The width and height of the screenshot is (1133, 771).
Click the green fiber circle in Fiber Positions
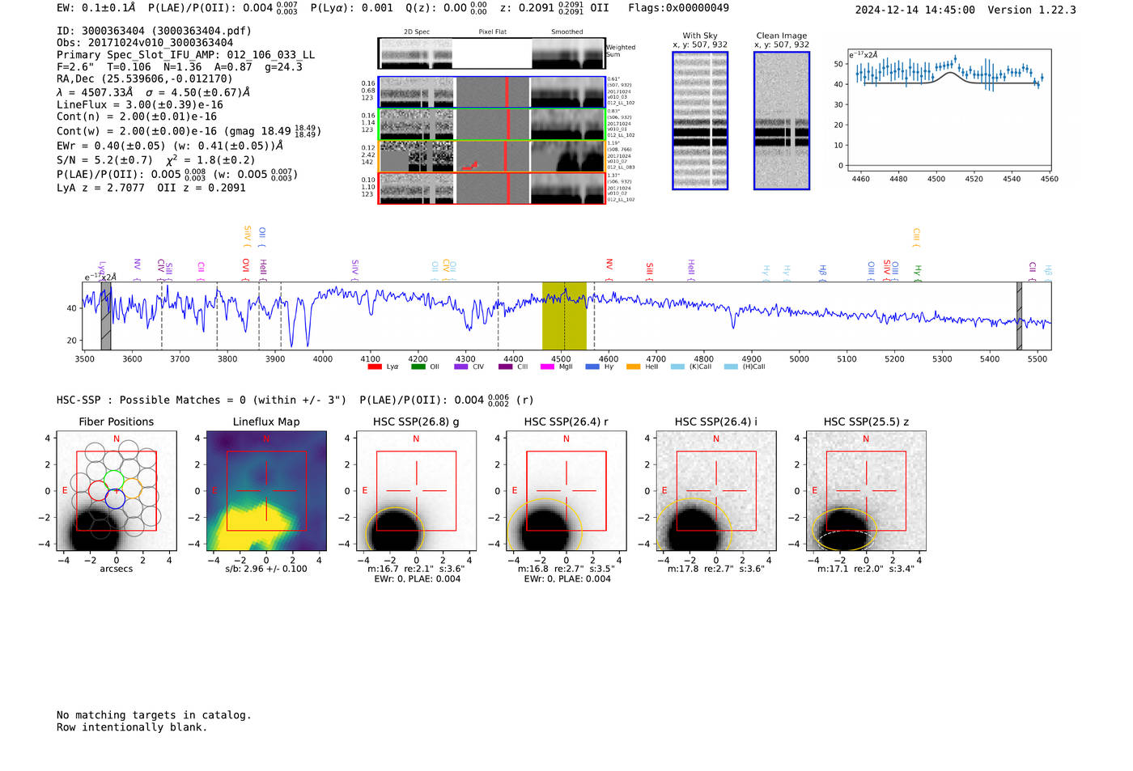pyautogui.click(x=114, y=481)
